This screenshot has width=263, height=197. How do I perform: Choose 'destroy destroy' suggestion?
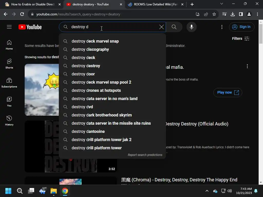112,66
